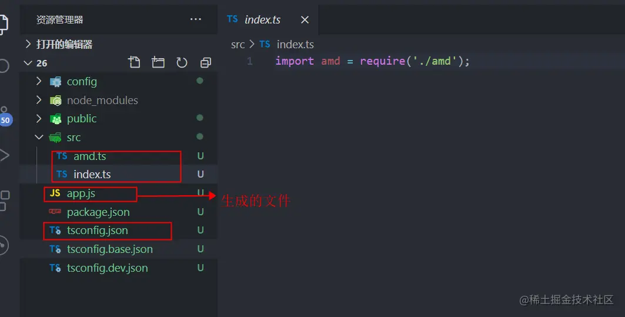Click the public folder icon
625x317 pixels.
(x=55, y=119)
